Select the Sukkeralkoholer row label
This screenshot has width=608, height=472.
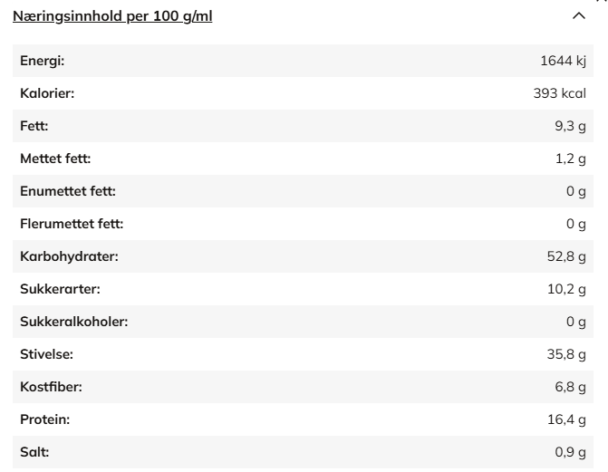[x=73, y=322]
